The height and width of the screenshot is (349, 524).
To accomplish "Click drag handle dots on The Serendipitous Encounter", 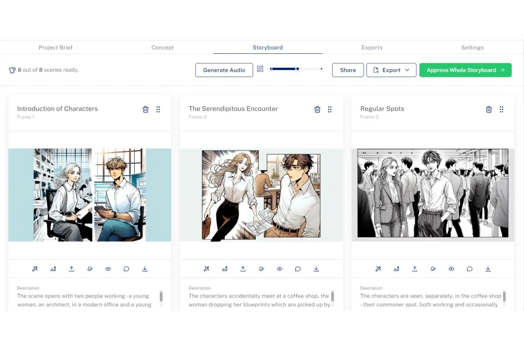I will click(330, 110).
